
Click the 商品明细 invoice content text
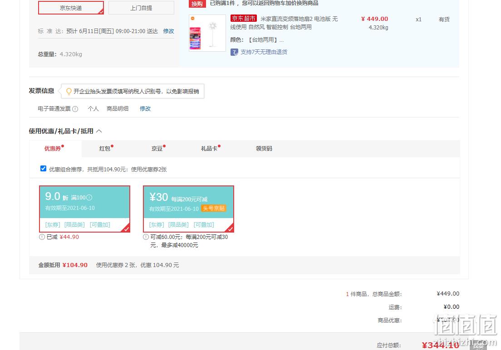118,108
